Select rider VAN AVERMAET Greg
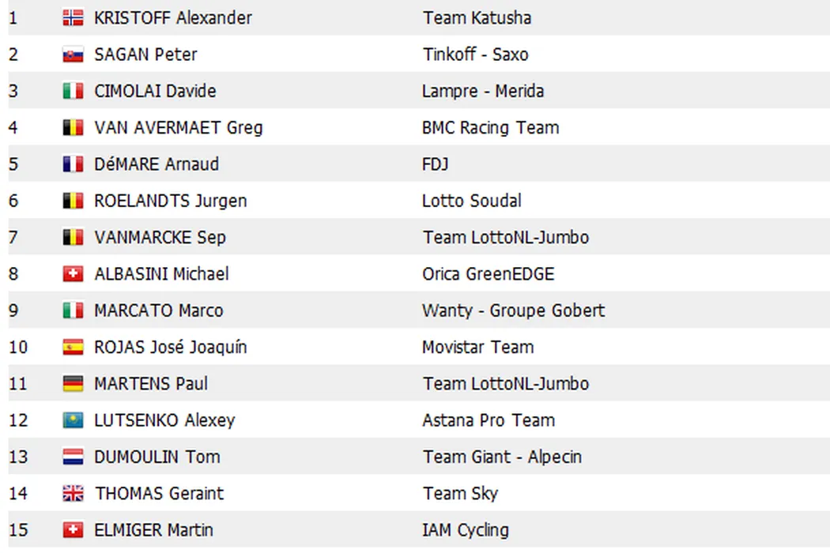 [178, 128]
